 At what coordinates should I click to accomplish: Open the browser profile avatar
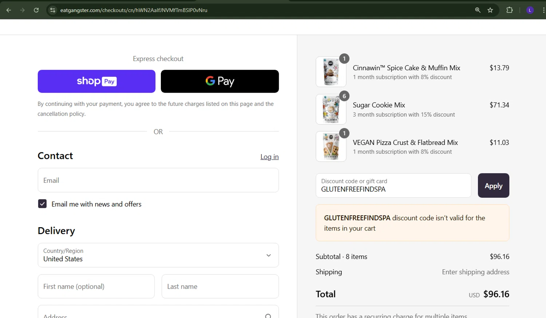coord(530,10)
